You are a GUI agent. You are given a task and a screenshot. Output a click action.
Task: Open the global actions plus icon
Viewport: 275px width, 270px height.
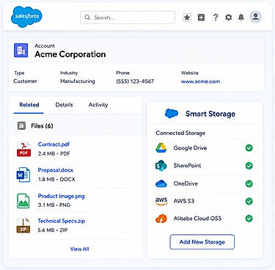click(x=201, y=18)
